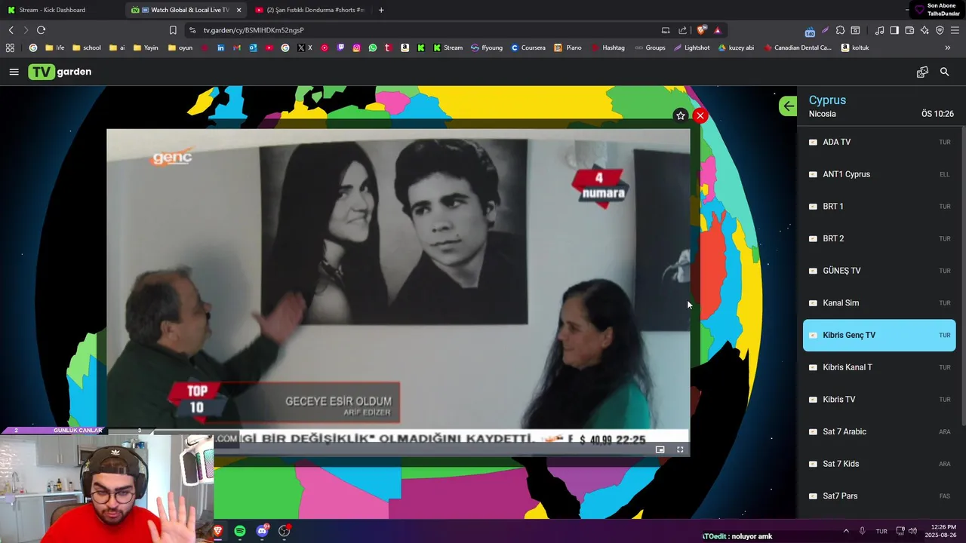Select the Kibris TV channel
This screenshot has height=543, width=966.
tap(879, 399)
